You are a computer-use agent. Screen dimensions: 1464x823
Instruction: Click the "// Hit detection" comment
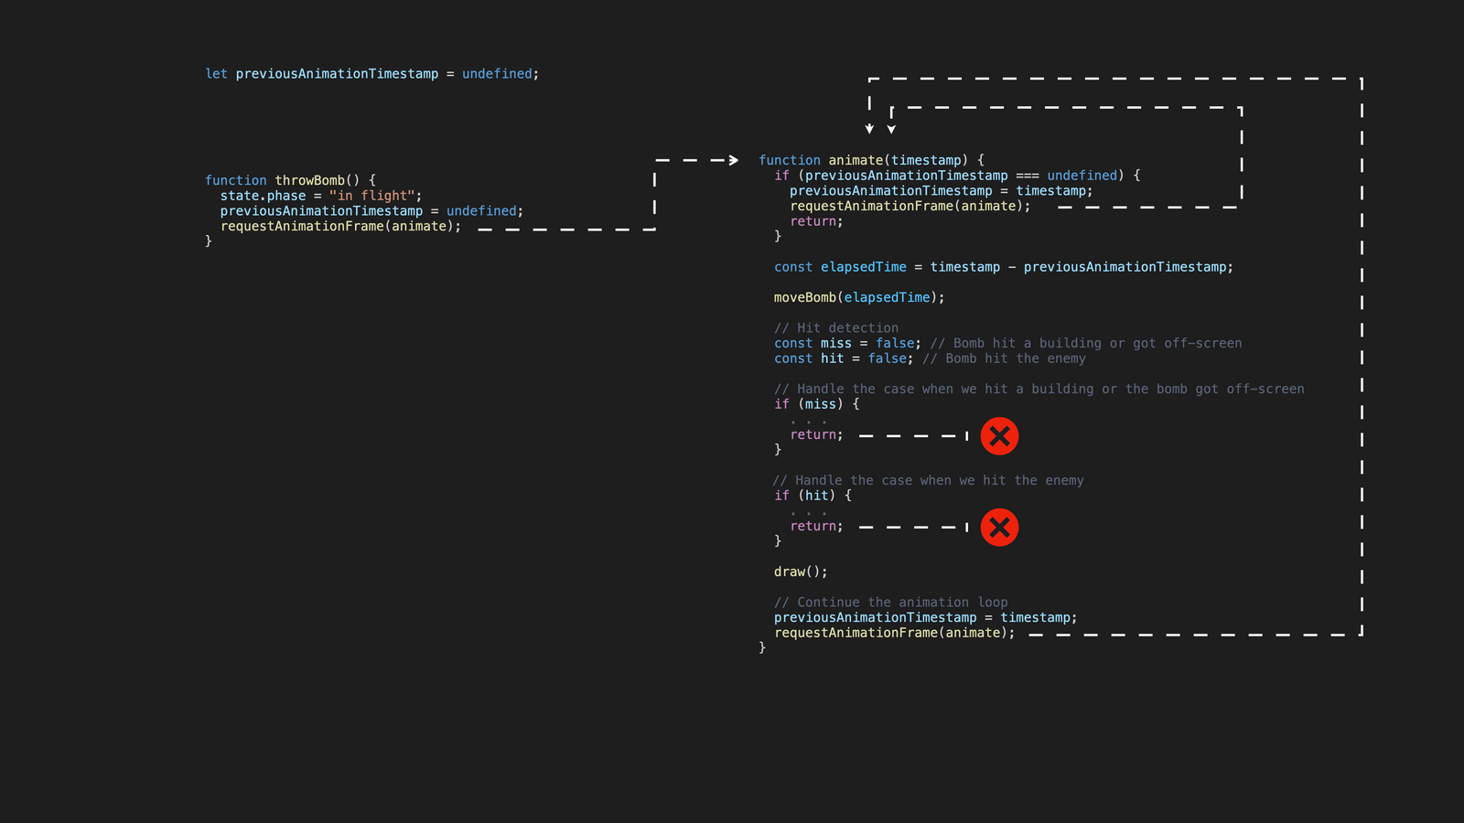pyautogui.click(x=836, y=328)
